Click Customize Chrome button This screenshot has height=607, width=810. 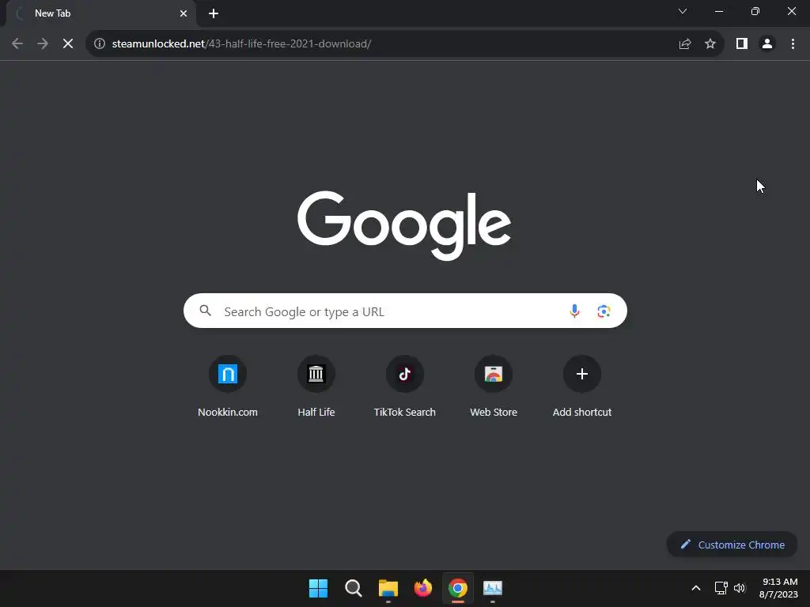tap(732, 545)
